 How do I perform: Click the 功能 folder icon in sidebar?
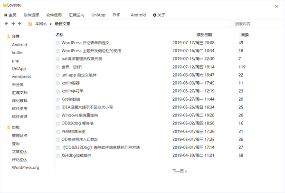pyautogui.click(x=8, y=127)
